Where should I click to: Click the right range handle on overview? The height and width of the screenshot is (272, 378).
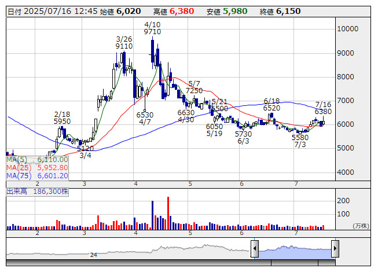coord(335,249)
